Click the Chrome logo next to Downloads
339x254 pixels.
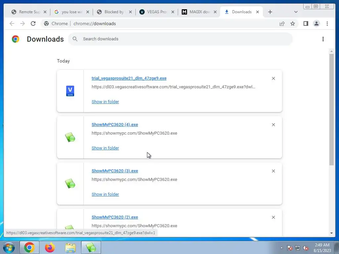tap(16, 39)
